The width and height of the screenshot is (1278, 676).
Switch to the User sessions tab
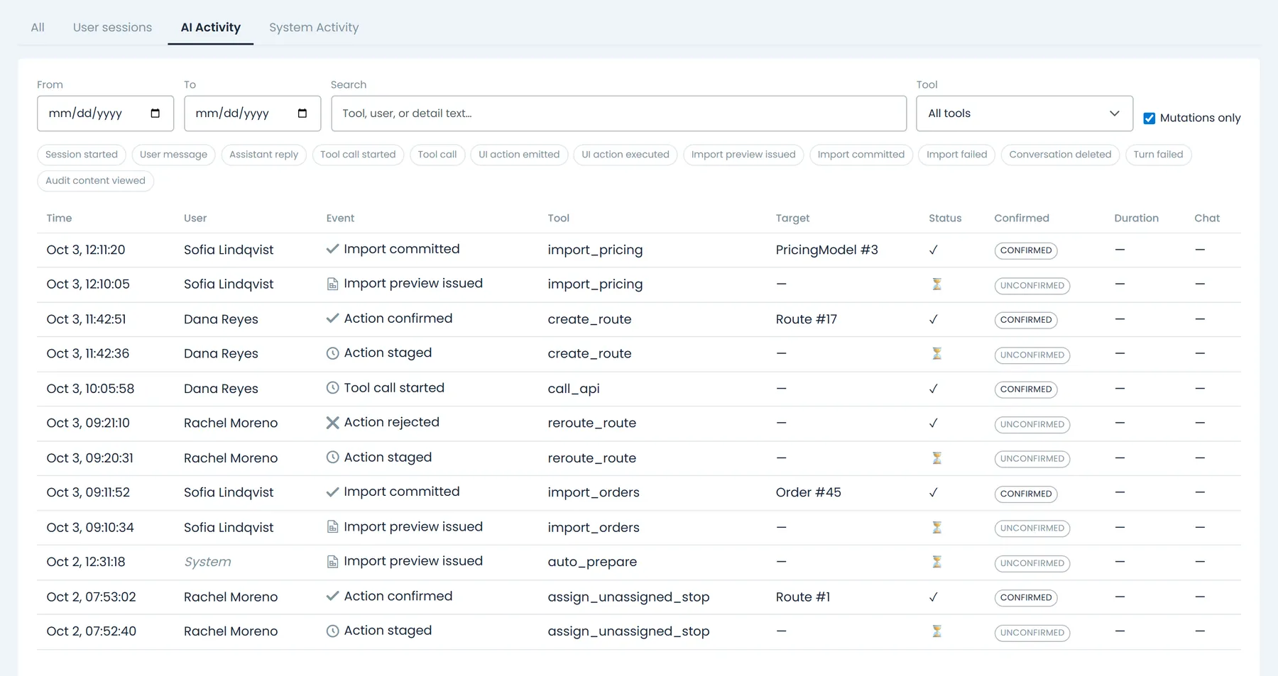(112, 28)
